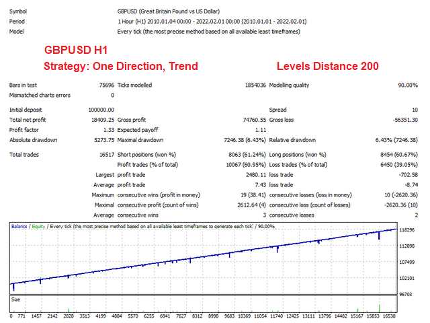430x323 pixels.
Task: Click the Balance legend label in chart
Action: coord(19,227)
